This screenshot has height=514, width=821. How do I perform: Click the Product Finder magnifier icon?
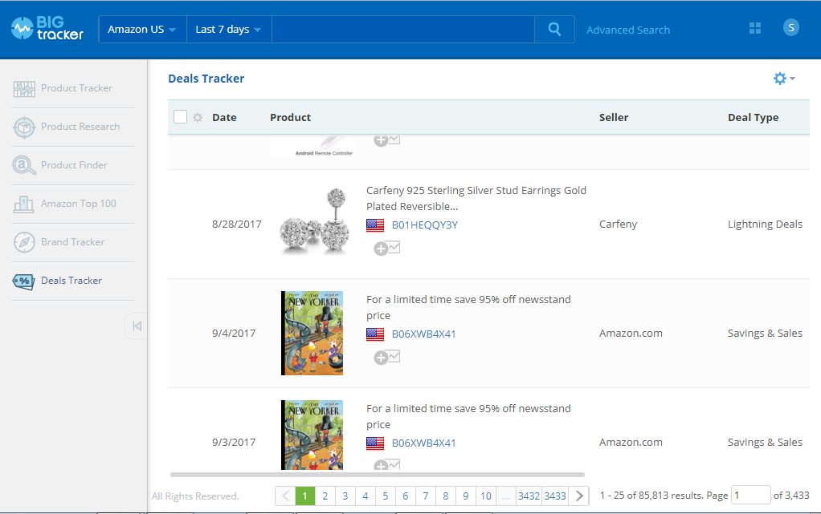24,165
